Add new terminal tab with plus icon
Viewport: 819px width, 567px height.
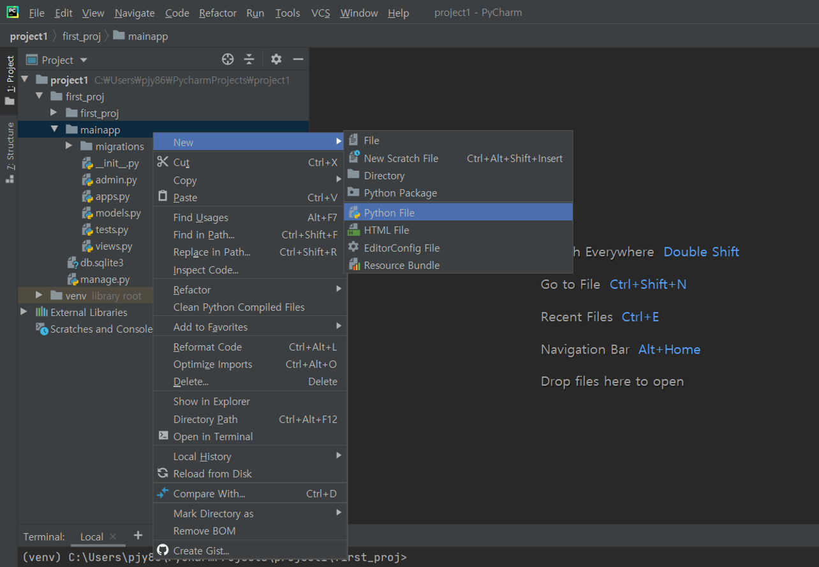pos(138,535)
